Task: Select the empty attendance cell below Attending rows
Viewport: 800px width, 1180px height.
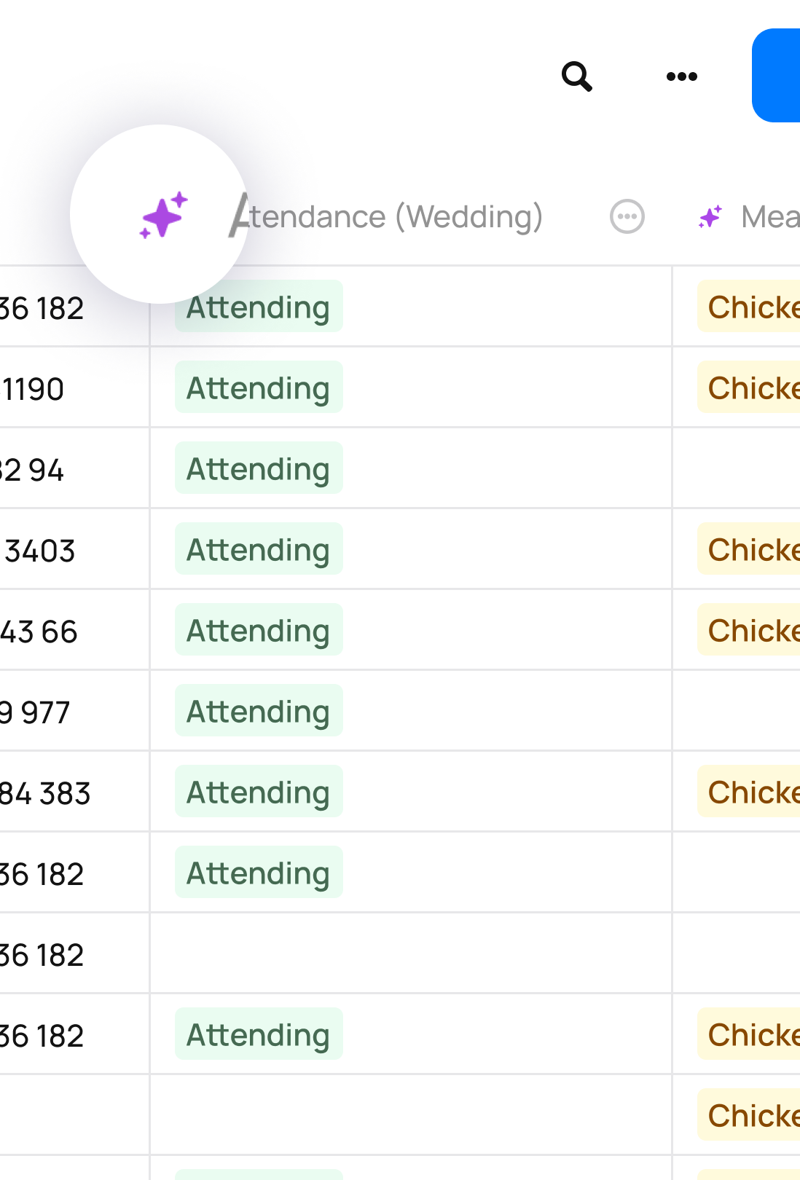Action: tap(411, 953)
